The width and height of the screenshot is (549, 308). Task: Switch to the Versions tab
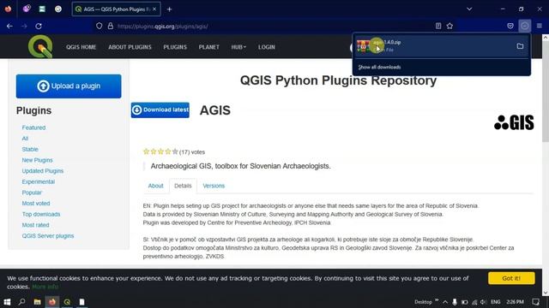tap(214, 186)
